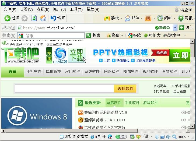Click the RSS 最近更新 icon
Image resolution: width=196 pixels, height=141 pixels.
[x=80, y=103]
